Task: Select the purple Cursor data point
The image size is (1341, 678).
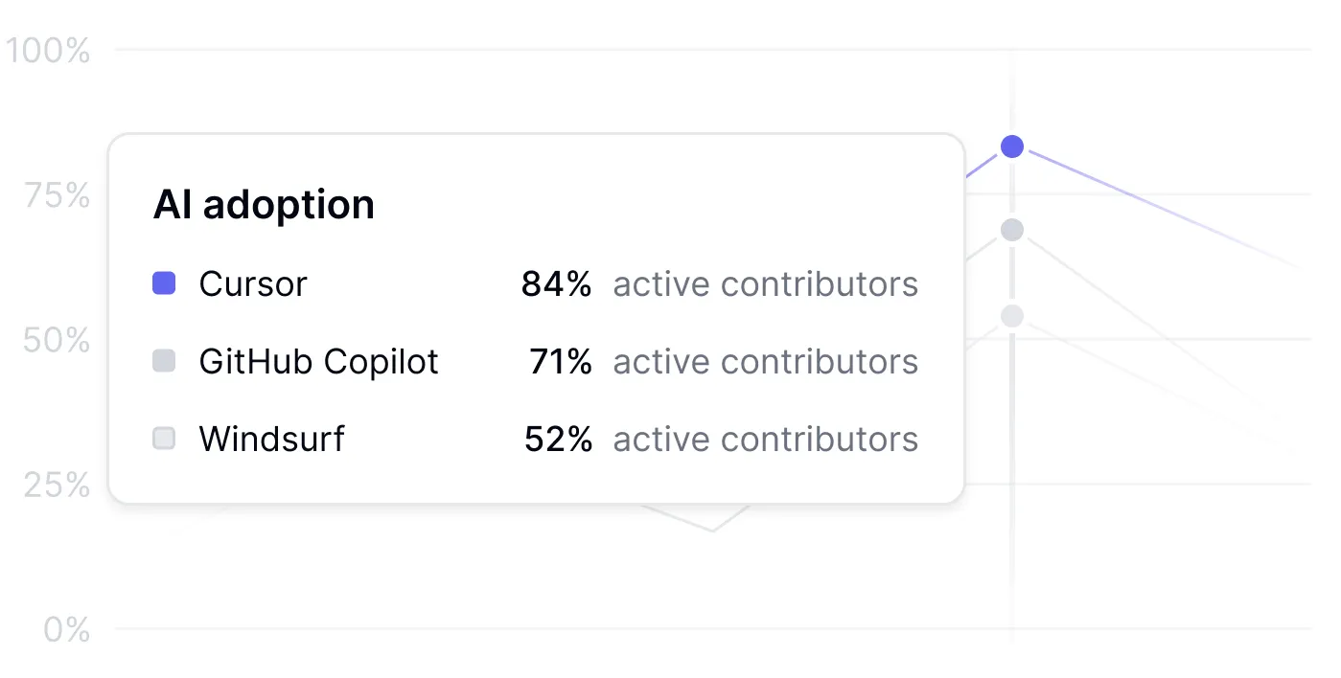Action: (x=1012, y=147)
